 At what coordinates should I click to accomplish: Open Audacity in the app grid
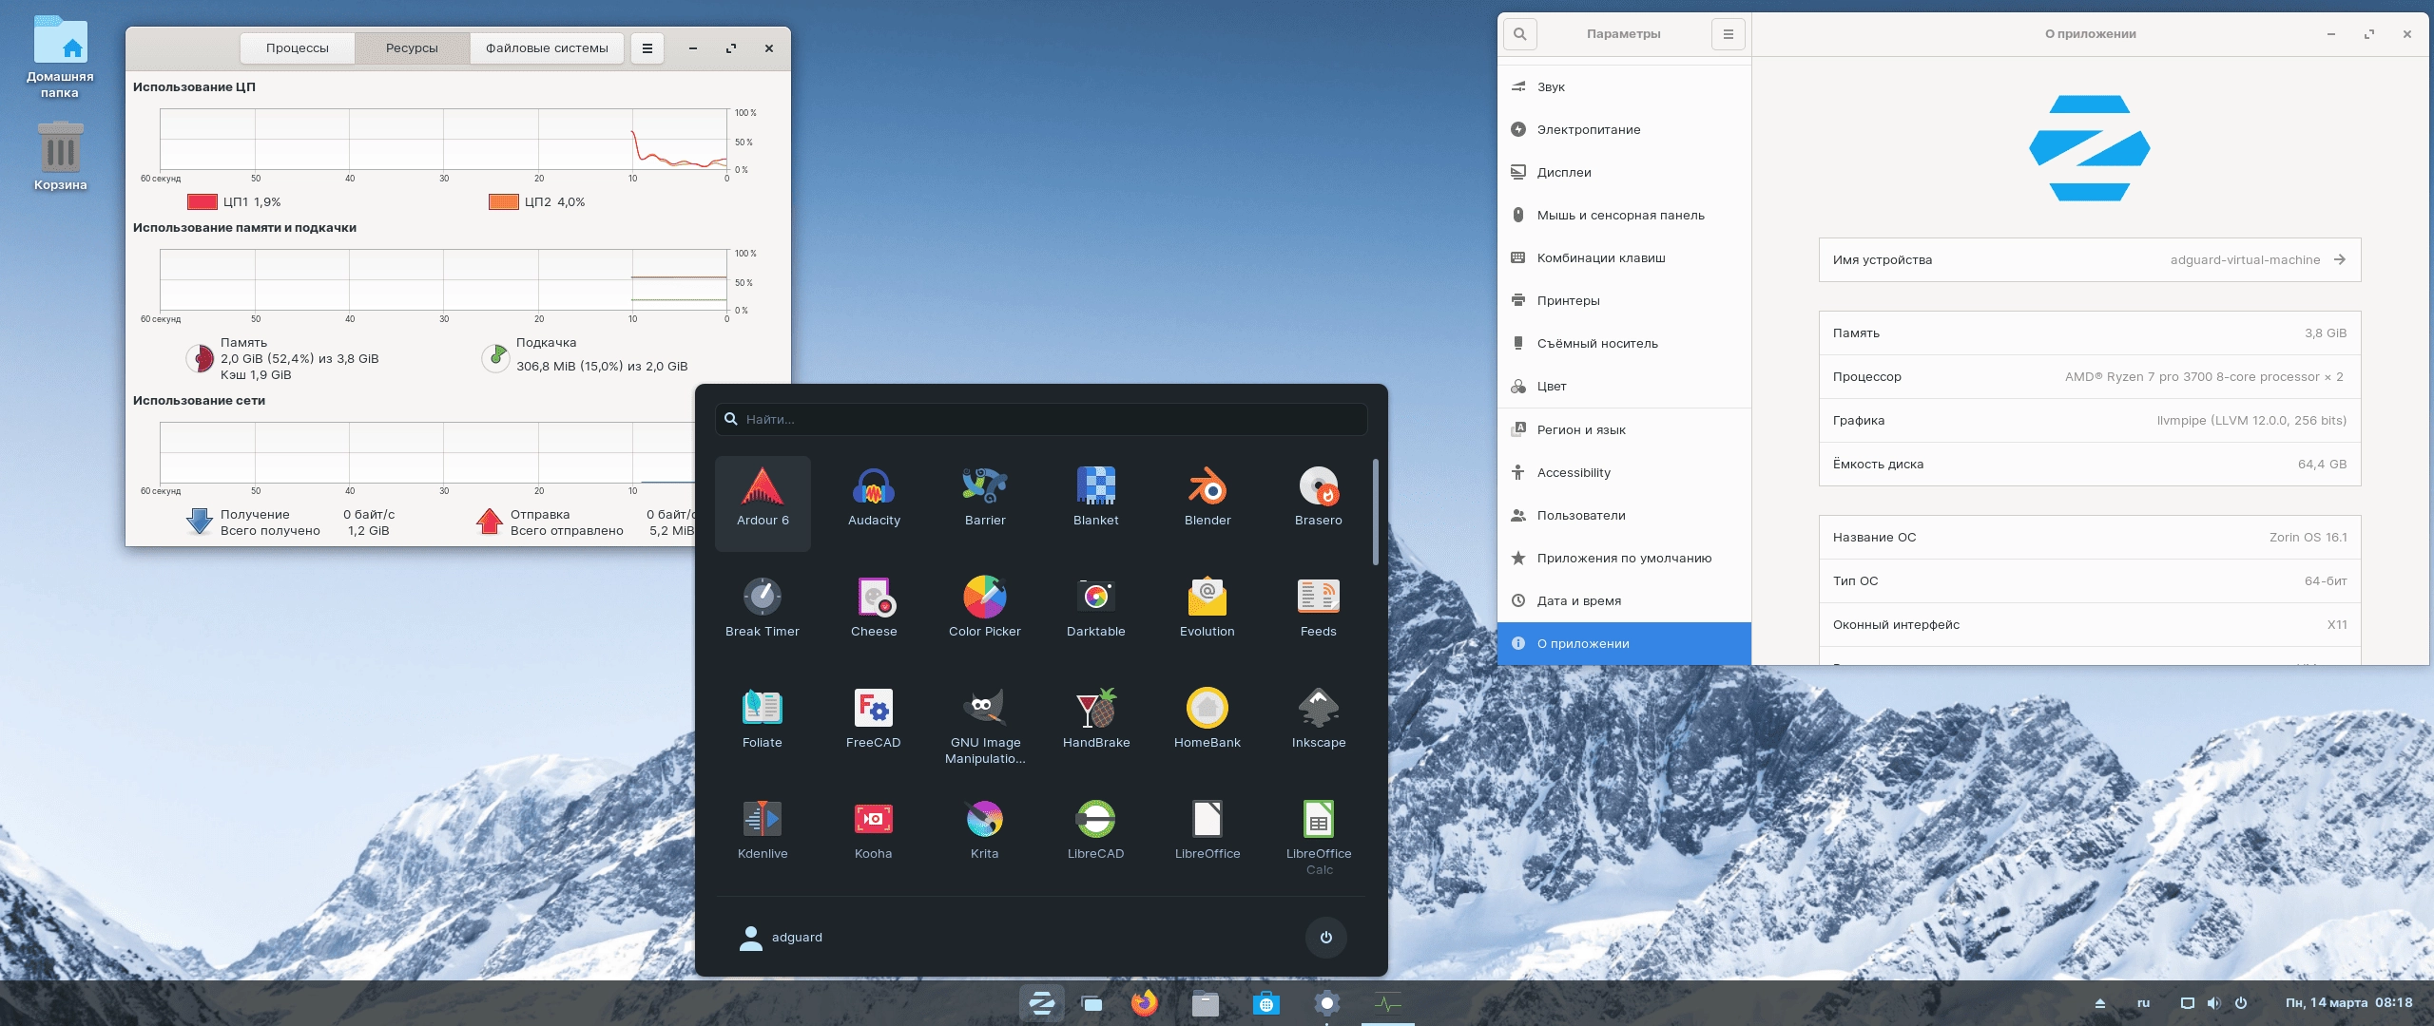coord(874,503)
